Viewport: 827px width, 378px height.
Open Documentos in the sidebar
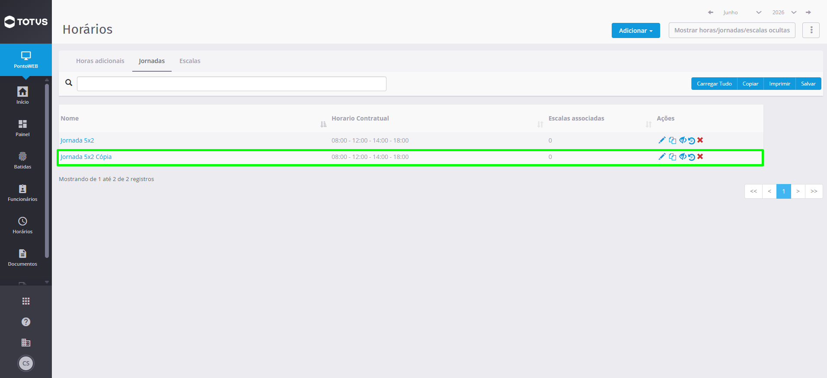[x=22, y=258]
